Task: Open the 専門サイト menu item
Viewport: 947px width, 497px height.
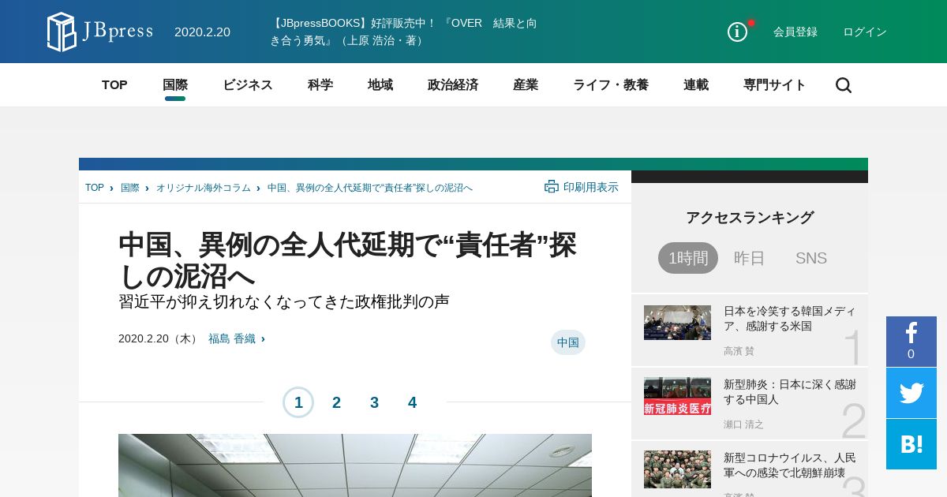Action: [775, 85]
